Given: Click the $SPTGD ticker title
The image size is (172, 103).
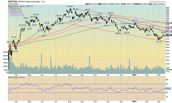Looking at the screenshot, I should click(x=12, y=2).
